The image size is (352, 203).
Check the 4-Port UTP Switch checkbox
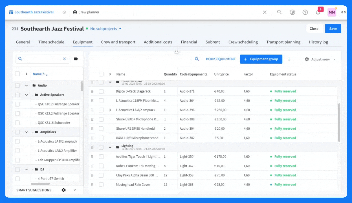[x=17, y=178]
